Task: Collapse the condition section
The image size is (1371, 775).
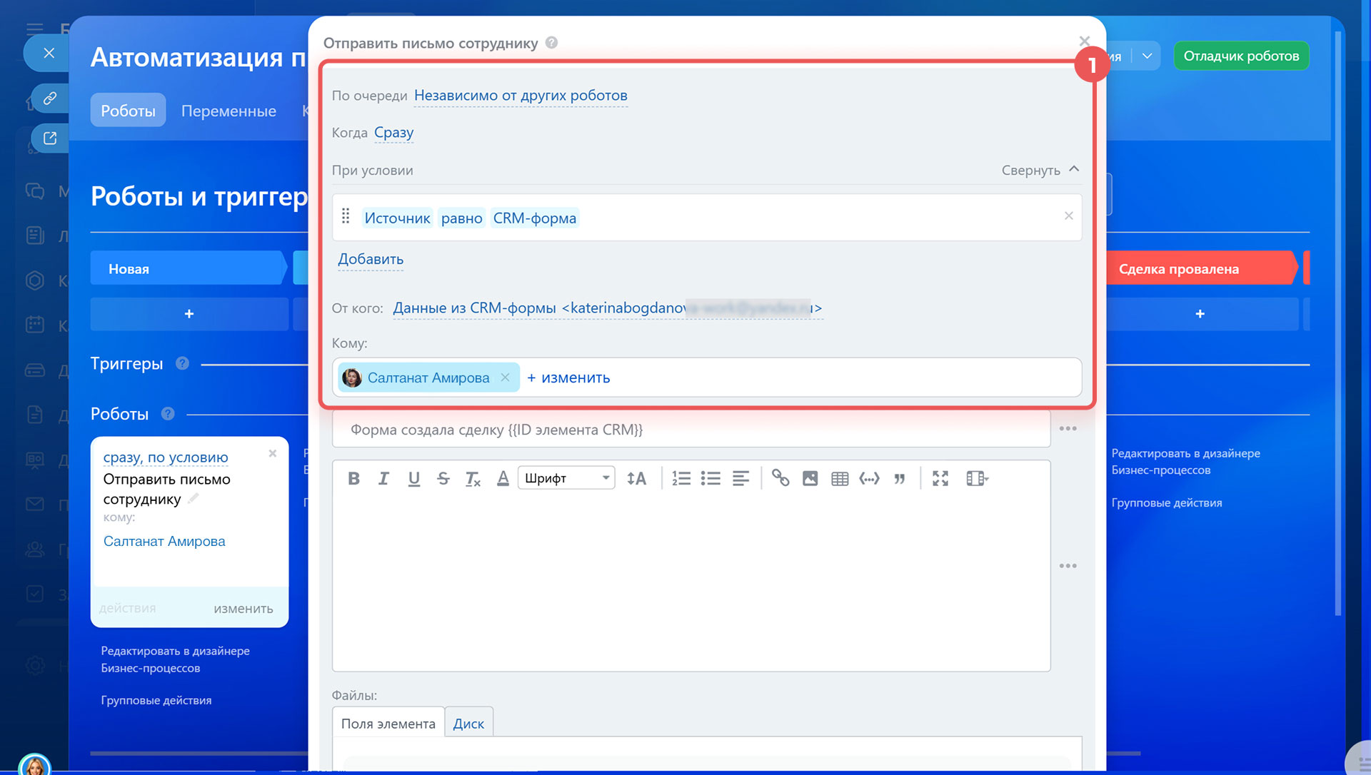Action: tap(1040, 170)
